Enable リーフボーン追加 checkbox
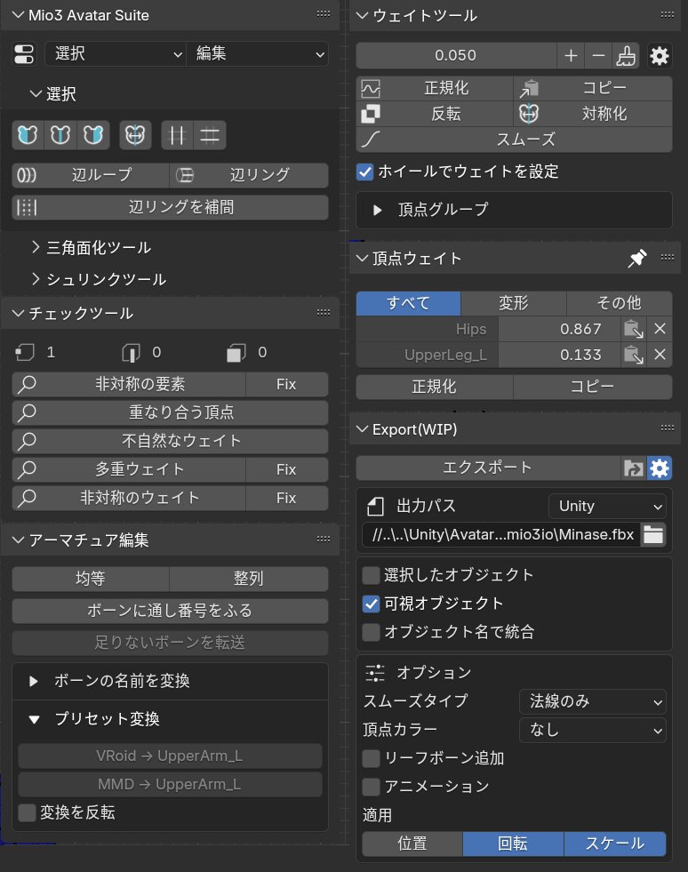 click(371, 758)
